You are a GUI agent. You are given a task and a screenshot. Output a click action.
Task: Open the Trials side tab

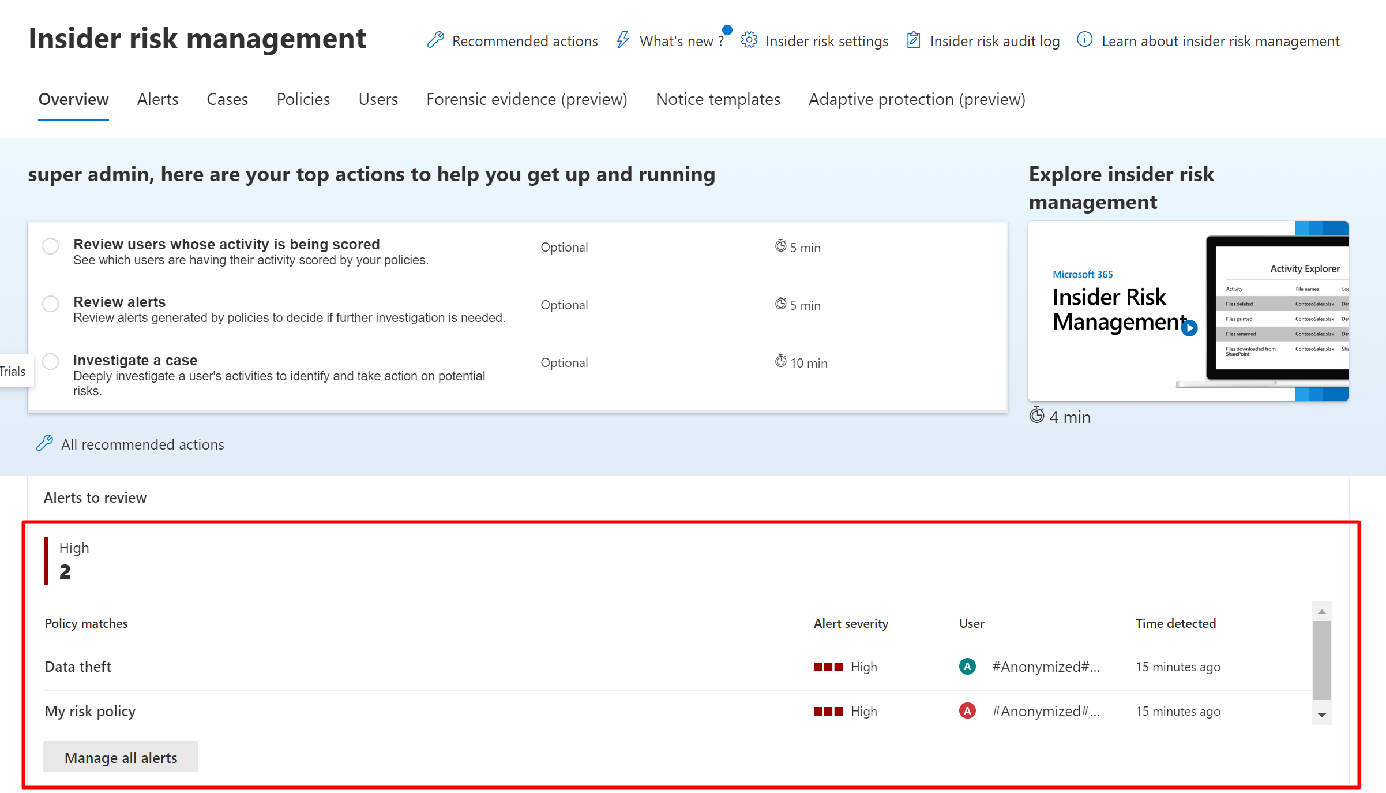[x=13, y=371]
